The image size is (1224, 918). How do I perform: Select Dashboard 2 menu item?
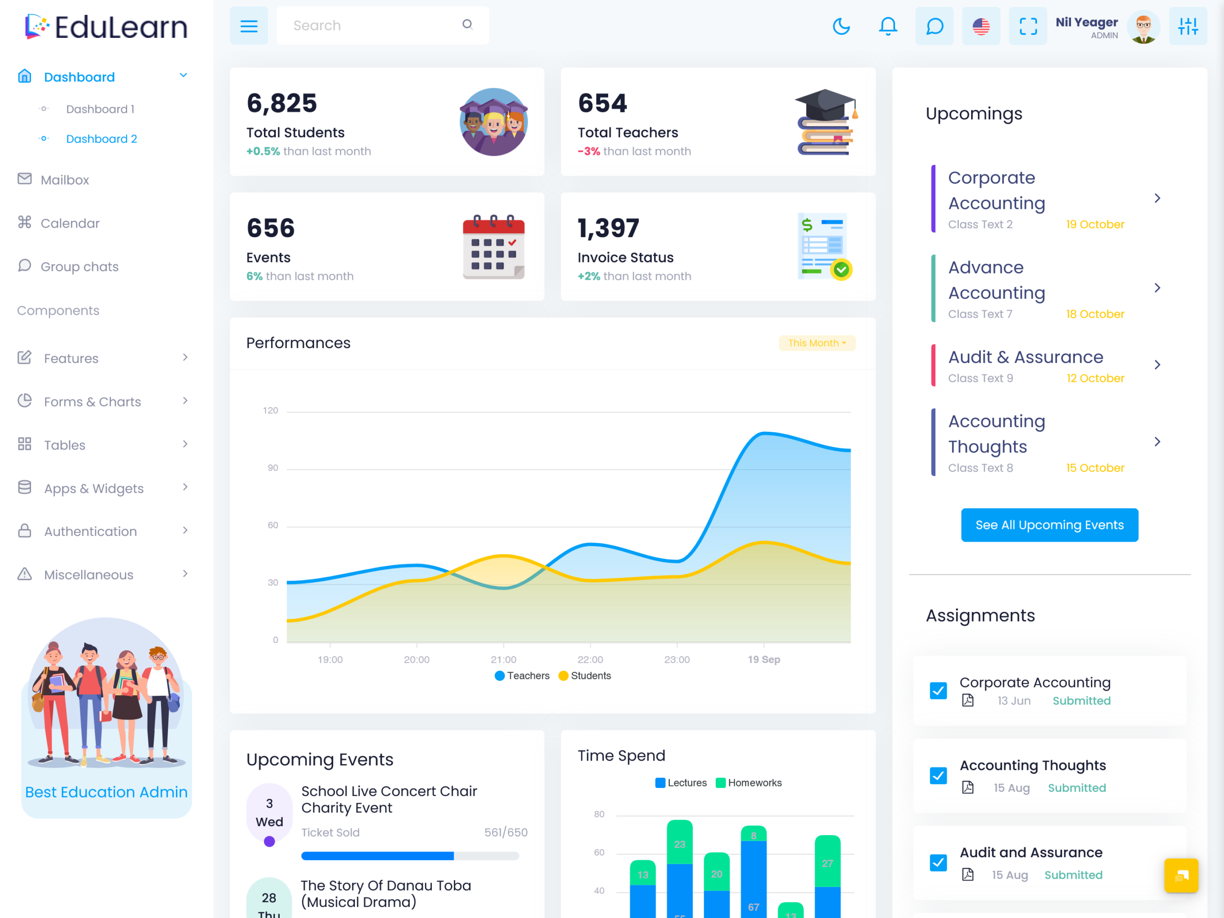pos(102,139)
